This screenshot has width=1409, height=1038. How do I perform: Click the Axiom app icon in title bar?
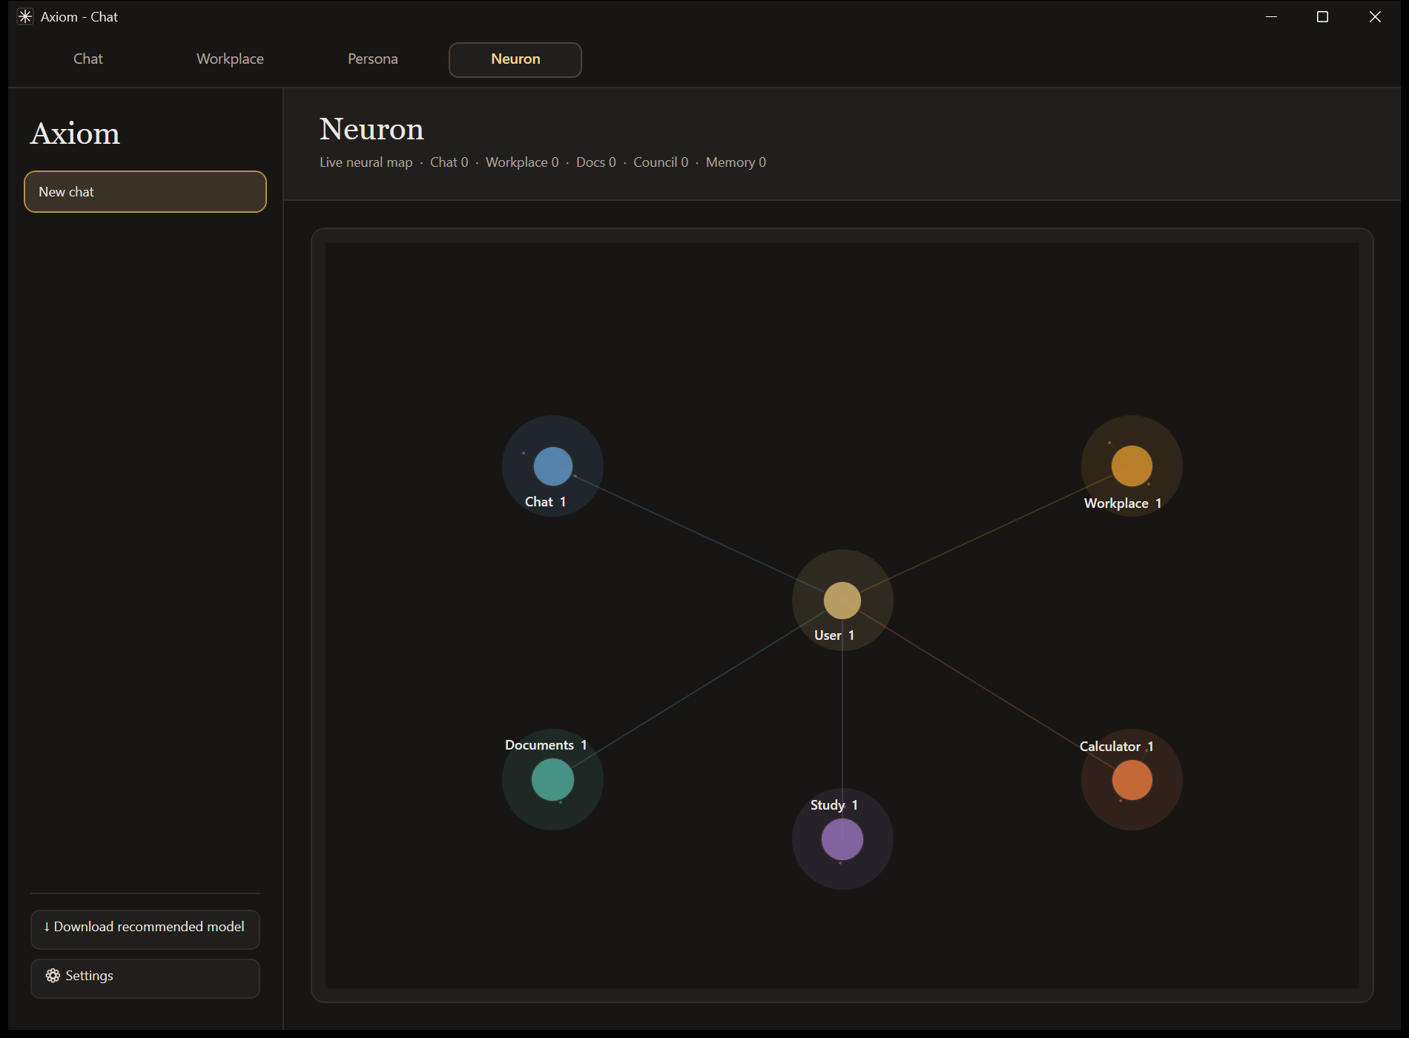tap(25, 16)
